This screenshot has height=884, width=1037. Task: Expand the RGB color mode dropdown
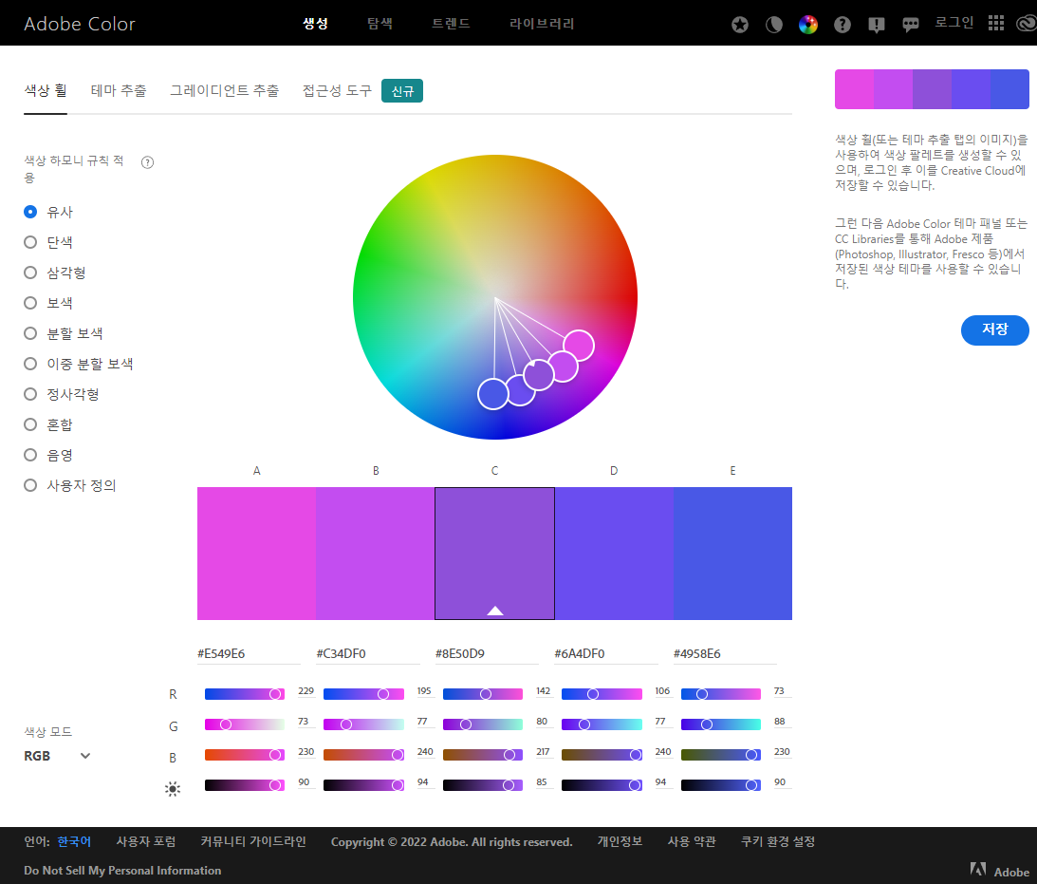58,756
